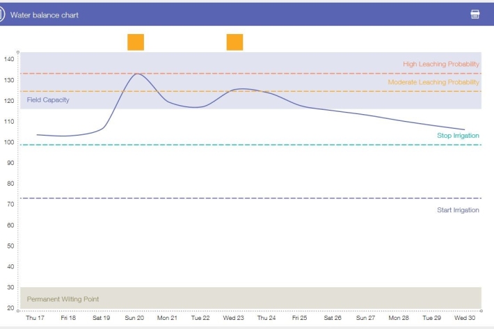Screen dimensions: 494x329
Task: Click the orange marker above Wed 23
Action: point(234,42)
